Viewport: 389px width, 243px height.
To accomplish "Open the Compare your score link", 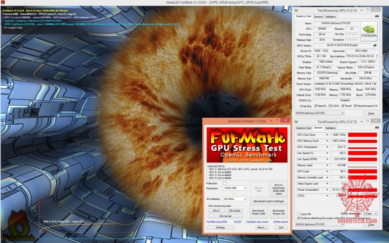I will (x=257, y=222).
